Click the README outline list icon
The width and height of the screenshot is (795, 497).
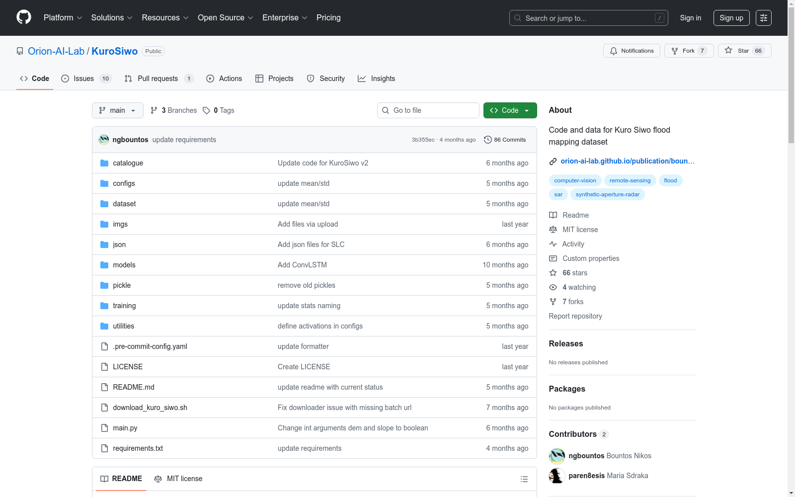tap(524, 479)
